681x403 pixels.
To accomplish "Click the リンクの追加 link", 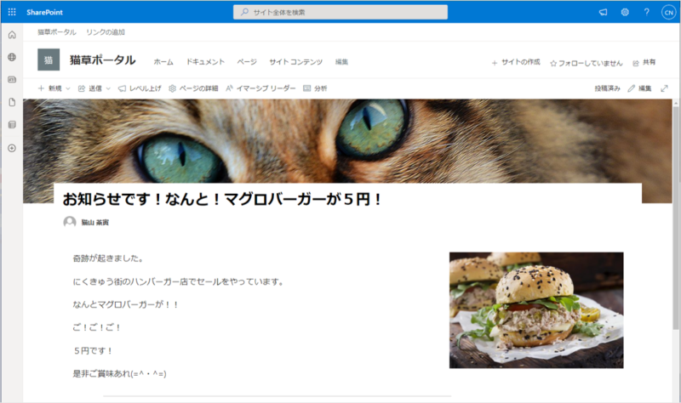I will [x=106, y=32].
